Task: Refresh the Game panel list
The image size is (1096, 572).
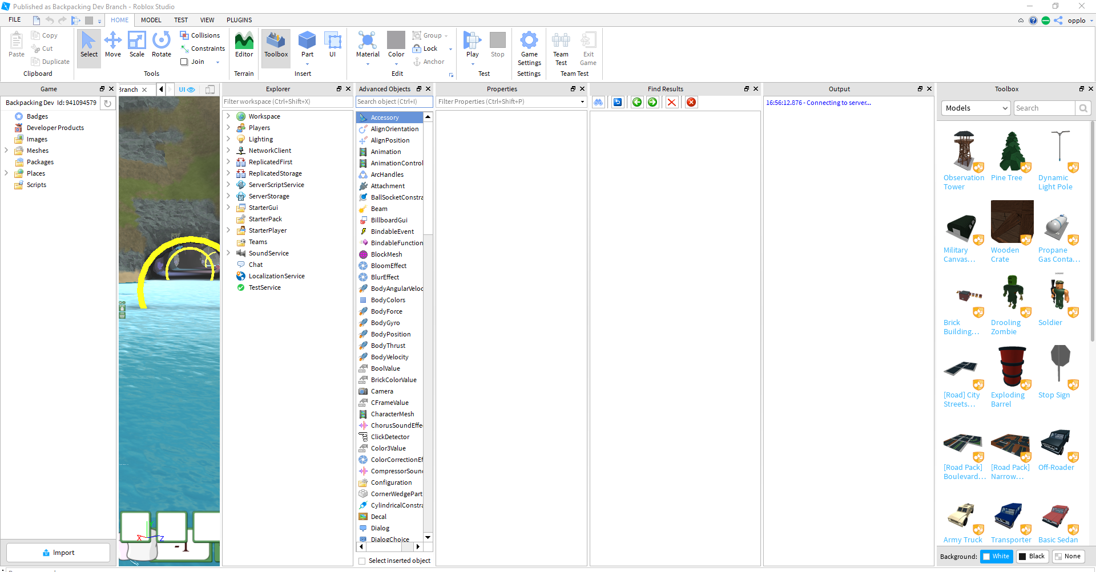Action: [107, 103]
